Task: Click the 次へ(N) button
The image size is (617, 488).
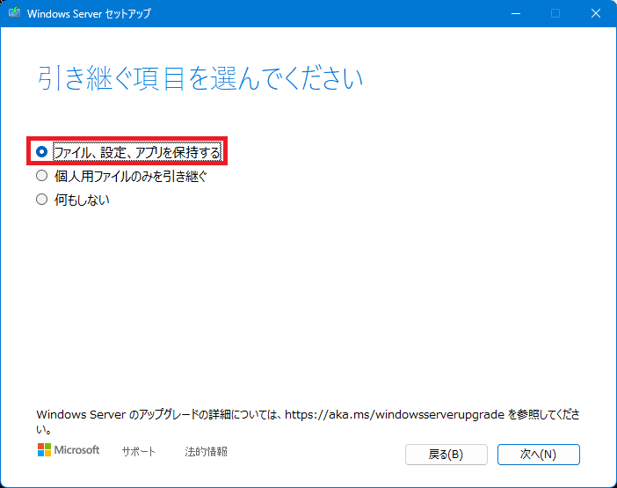Action: (x=538, y=455)
